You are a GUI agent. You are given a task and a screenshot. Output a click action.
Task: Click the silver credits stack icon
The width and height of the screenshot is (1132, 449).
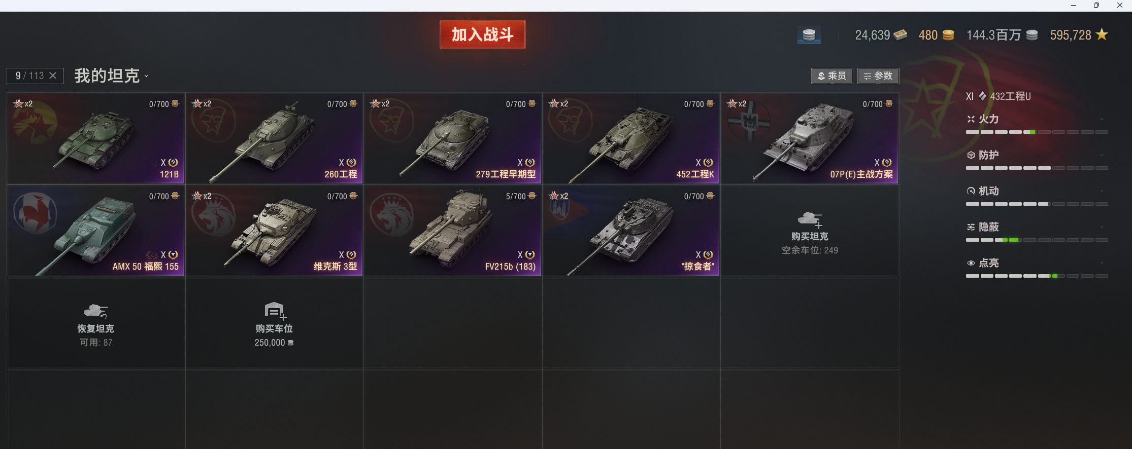[x=1032, y=35]
